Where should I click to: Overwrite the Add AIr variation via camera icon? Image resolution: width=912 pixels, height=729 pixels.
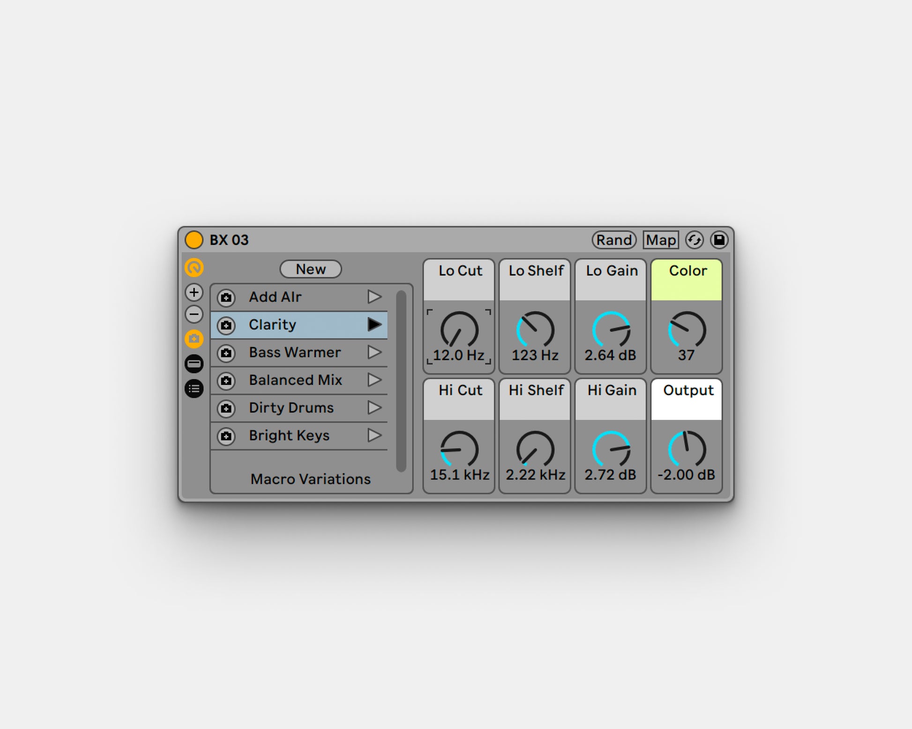(226, 298)
